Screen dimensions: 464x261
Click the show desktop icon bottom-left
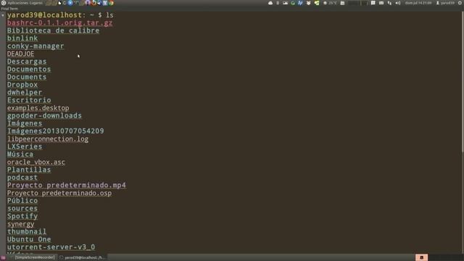click(x=3, y=258)
